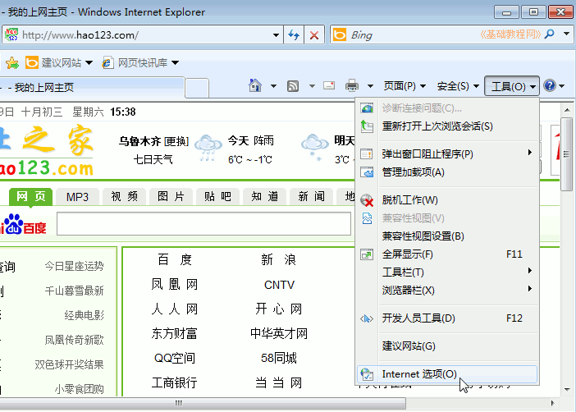Select the 贴吧 search tab
The height and width of the screenshot is (412, 576).
point(217,197)
